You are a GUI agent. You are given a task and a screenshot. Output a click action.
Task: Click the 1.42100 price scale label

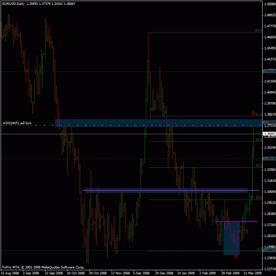click(270, 81)
